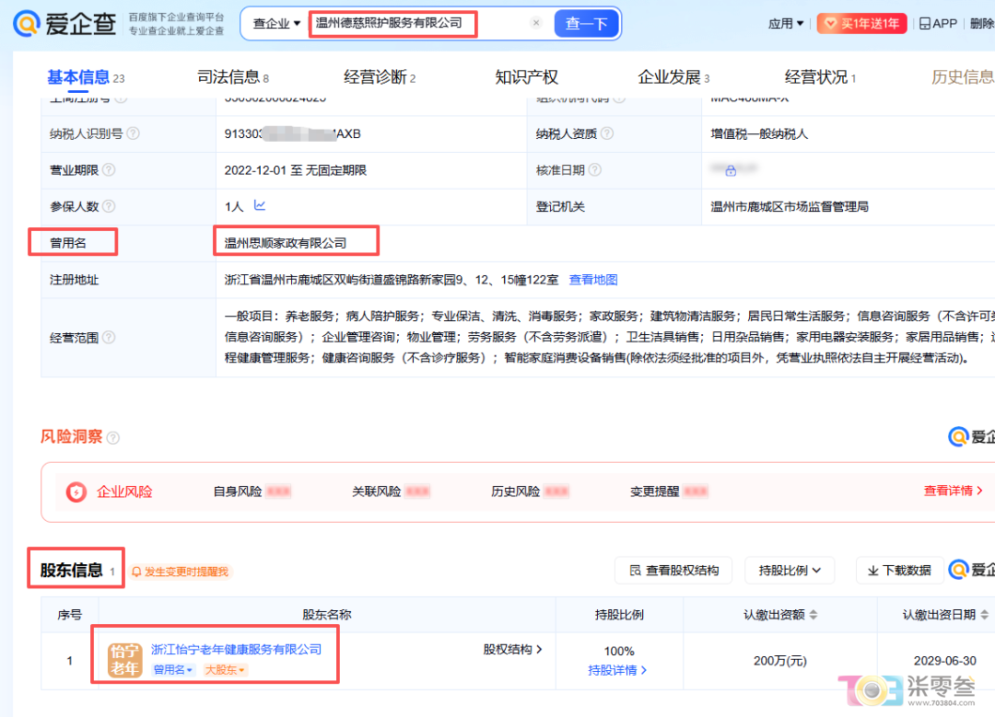Viewport: 995px width, 717px height.
Task: Click the help icon next to 纳税人识别号
Action: tap(134, 133)
